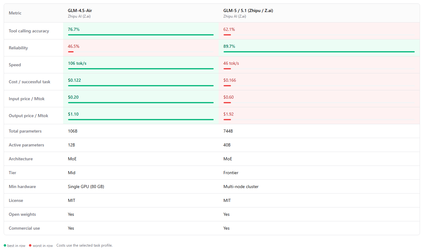
Task: Click the Metric header cell
Action: [34, 13]
